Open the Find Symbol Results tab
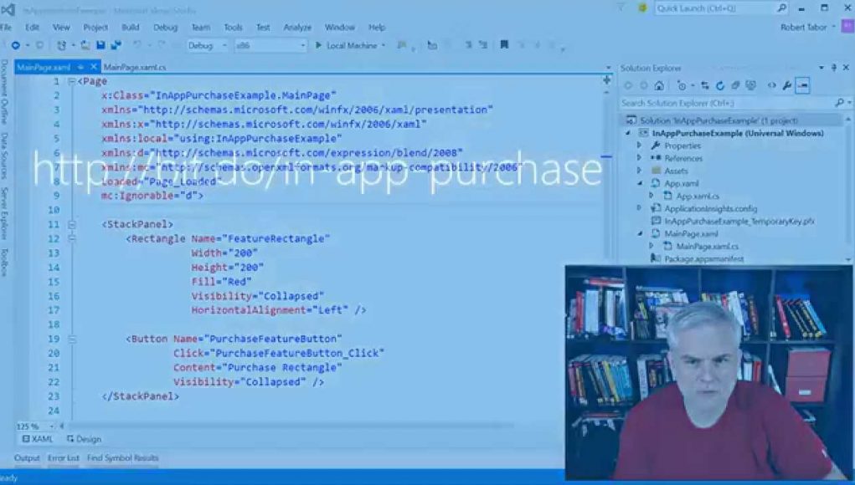855x485 pixels. pyautogui.click(x=123, y=457)
